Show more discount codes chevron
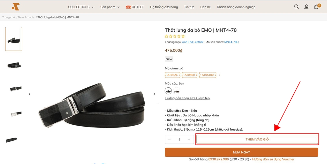The image size is (327, 164). [219, 75]
